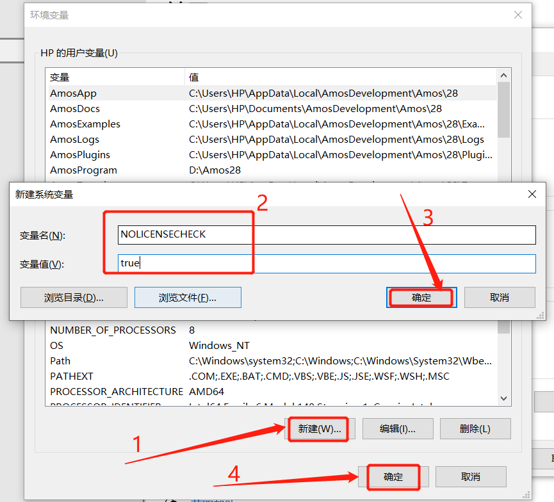This screenshot has width=554, height=502.
Task: Select the AmosPlugins user variable row
Action: pos(272,155)
